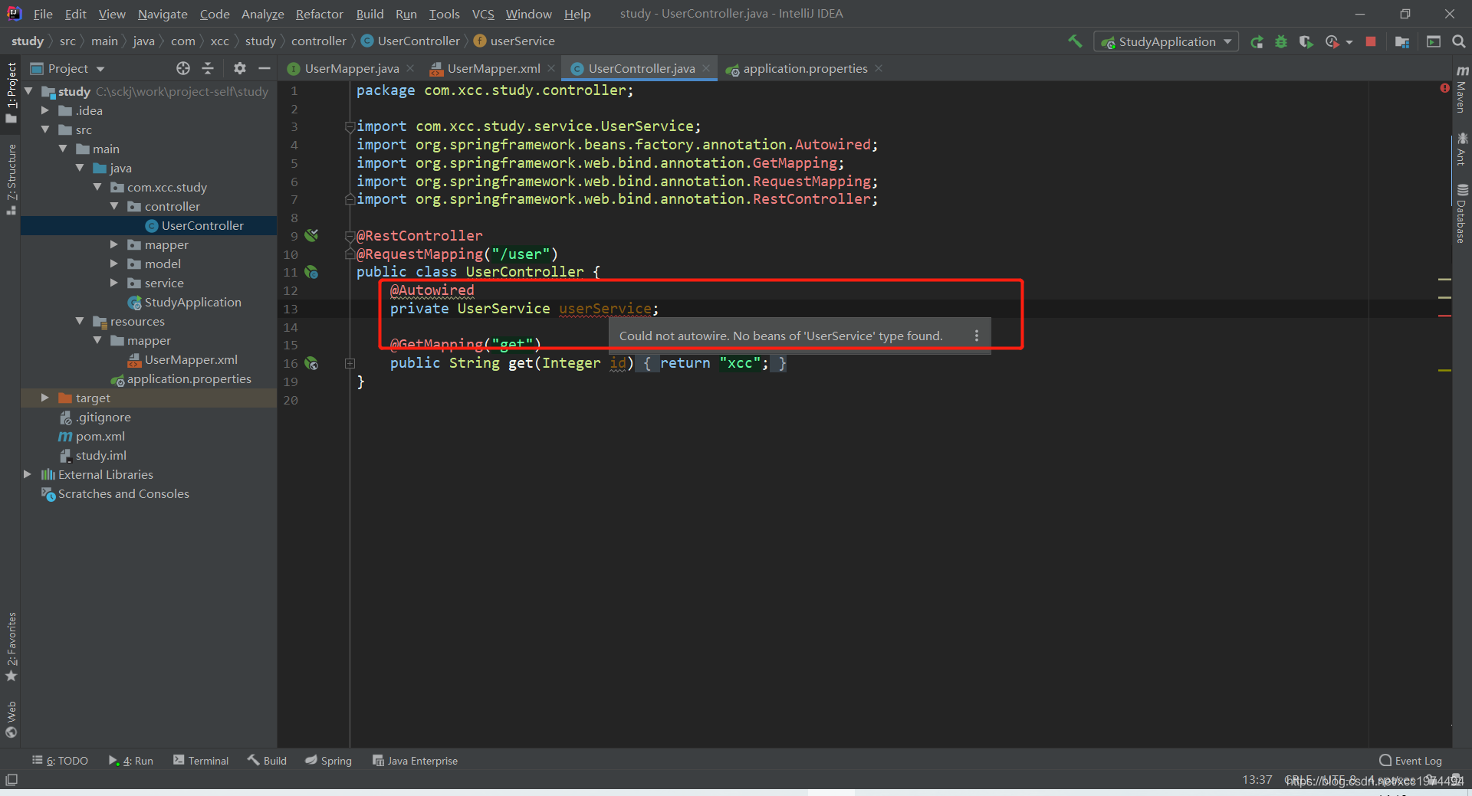Screen dimensions: 1472x796
Task: Select application.properties in the project tree
Action: point(189,378)
